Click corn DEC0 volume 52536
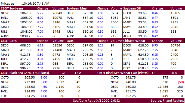 coord(57,45)
